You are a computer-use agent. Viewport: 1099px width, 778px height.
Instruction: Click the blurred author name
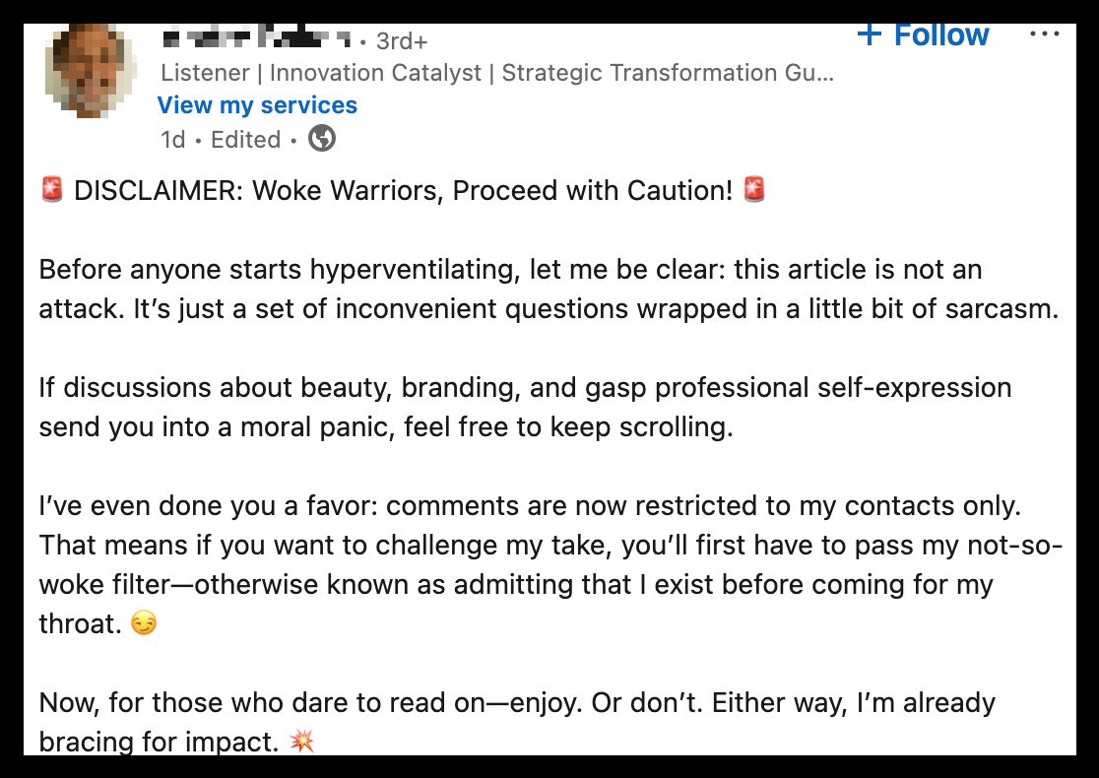pos(256,36)
